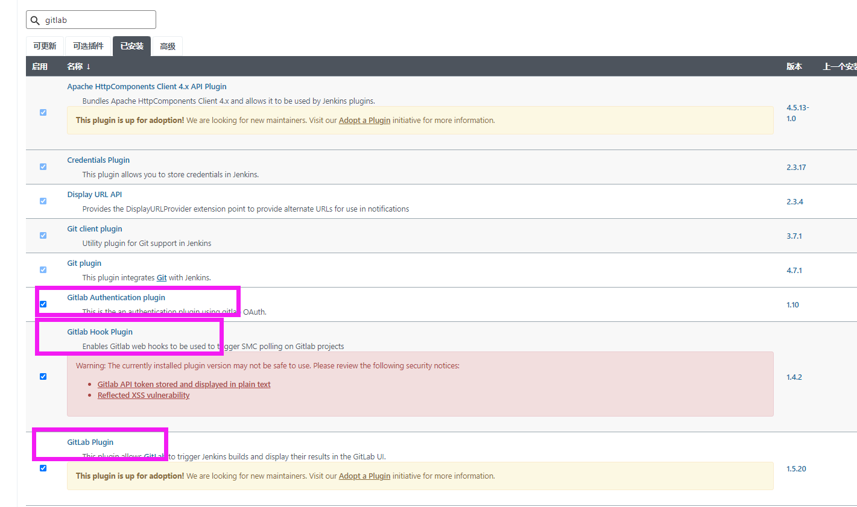The height and width of the screenshot is (507, 857).
Task: Click the Gitlab Hook security warning text
Action: tap(268, 366)
